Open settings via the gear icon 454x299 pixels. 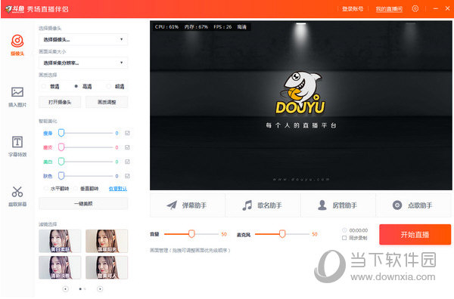tap(415, 8)
